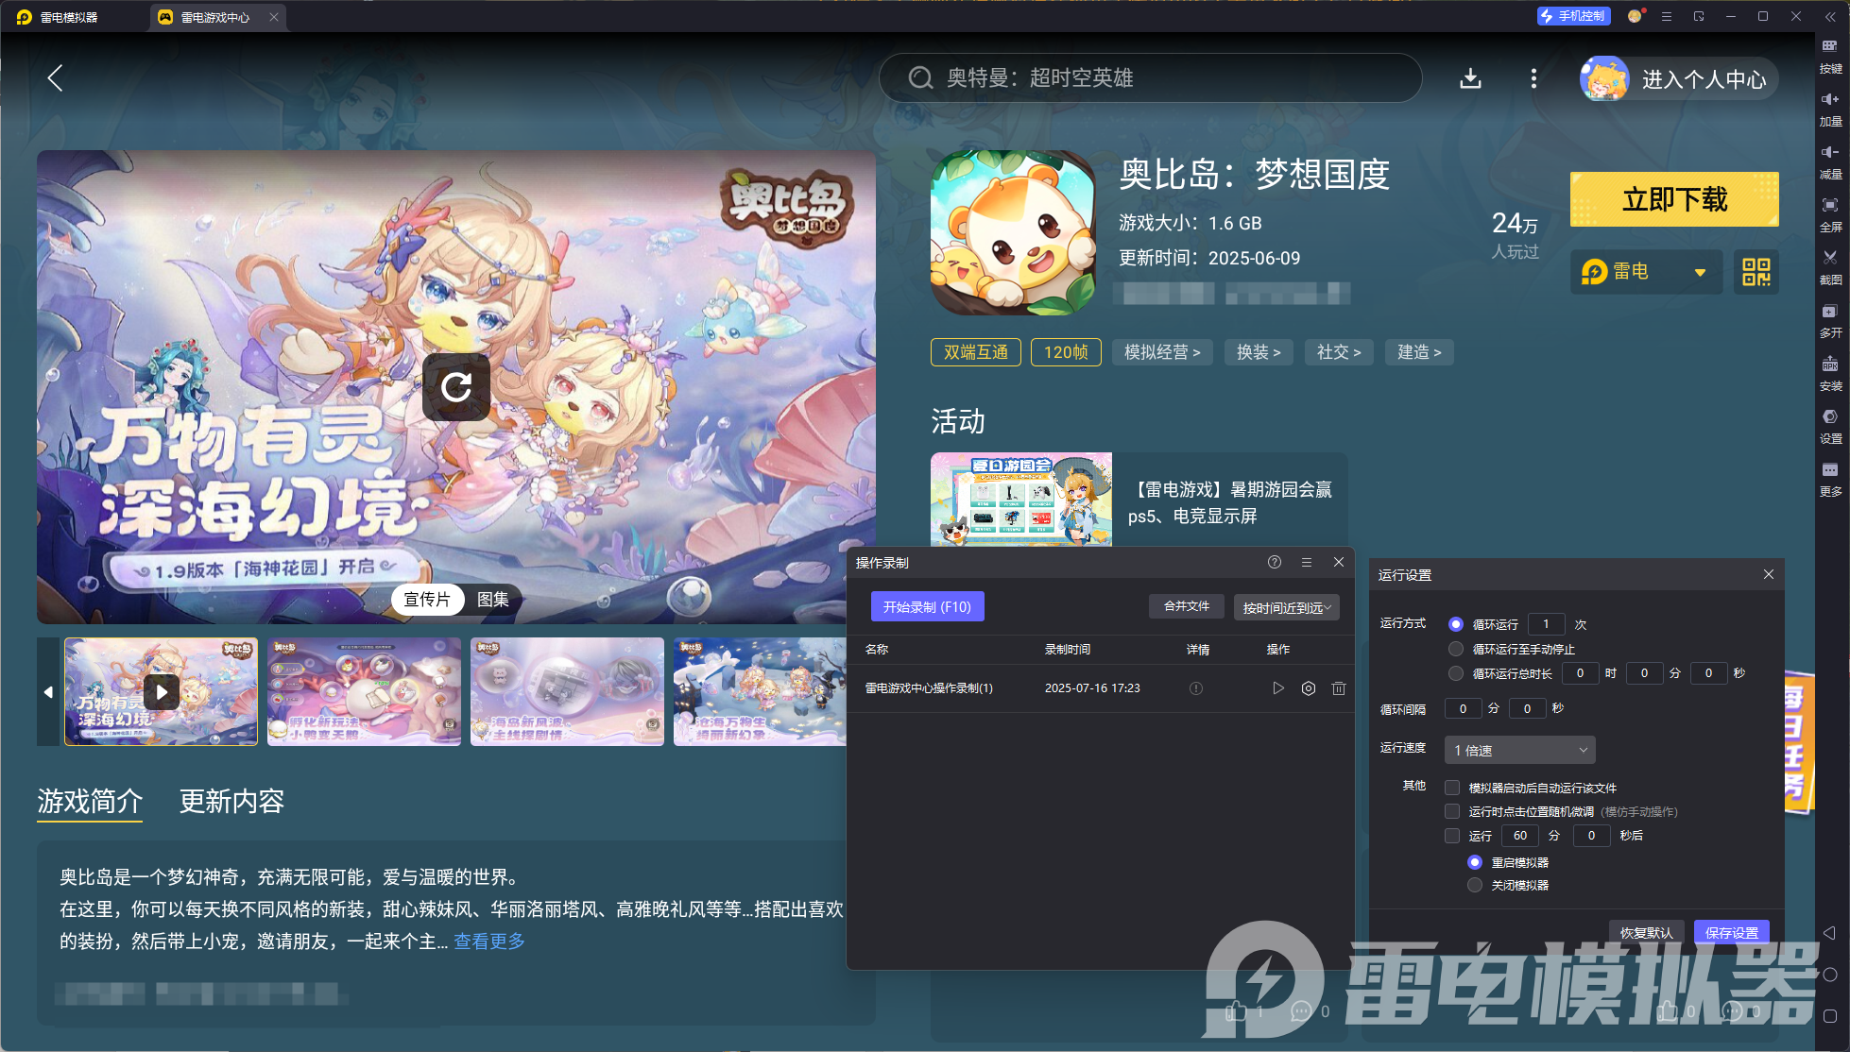Open the download manager icon beside search bar

(x=1469, y=79)
